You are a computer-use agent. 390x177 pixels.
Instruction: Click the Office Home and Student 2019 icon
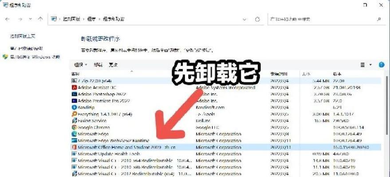click(74, 147)
